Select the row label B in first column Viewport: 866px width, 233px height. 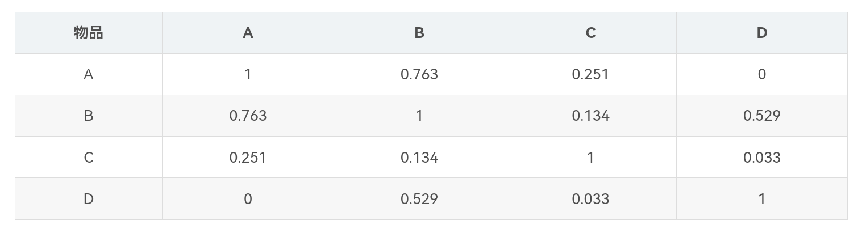(89, 116)
